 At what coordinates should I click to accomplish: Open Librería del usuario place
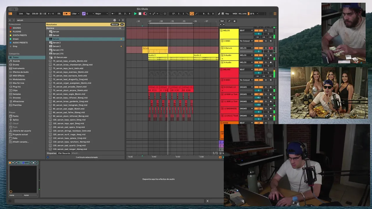click(22, 131)
